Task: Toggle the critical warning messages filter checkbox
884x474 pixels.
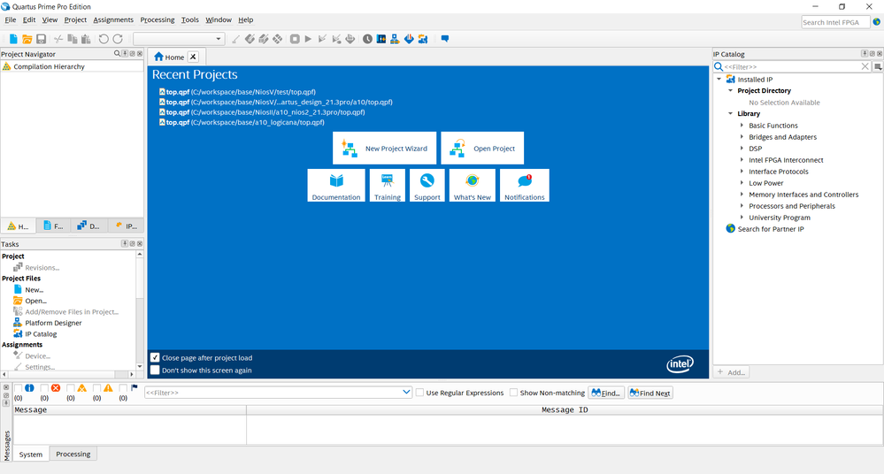Action: (x=71, y=387)
